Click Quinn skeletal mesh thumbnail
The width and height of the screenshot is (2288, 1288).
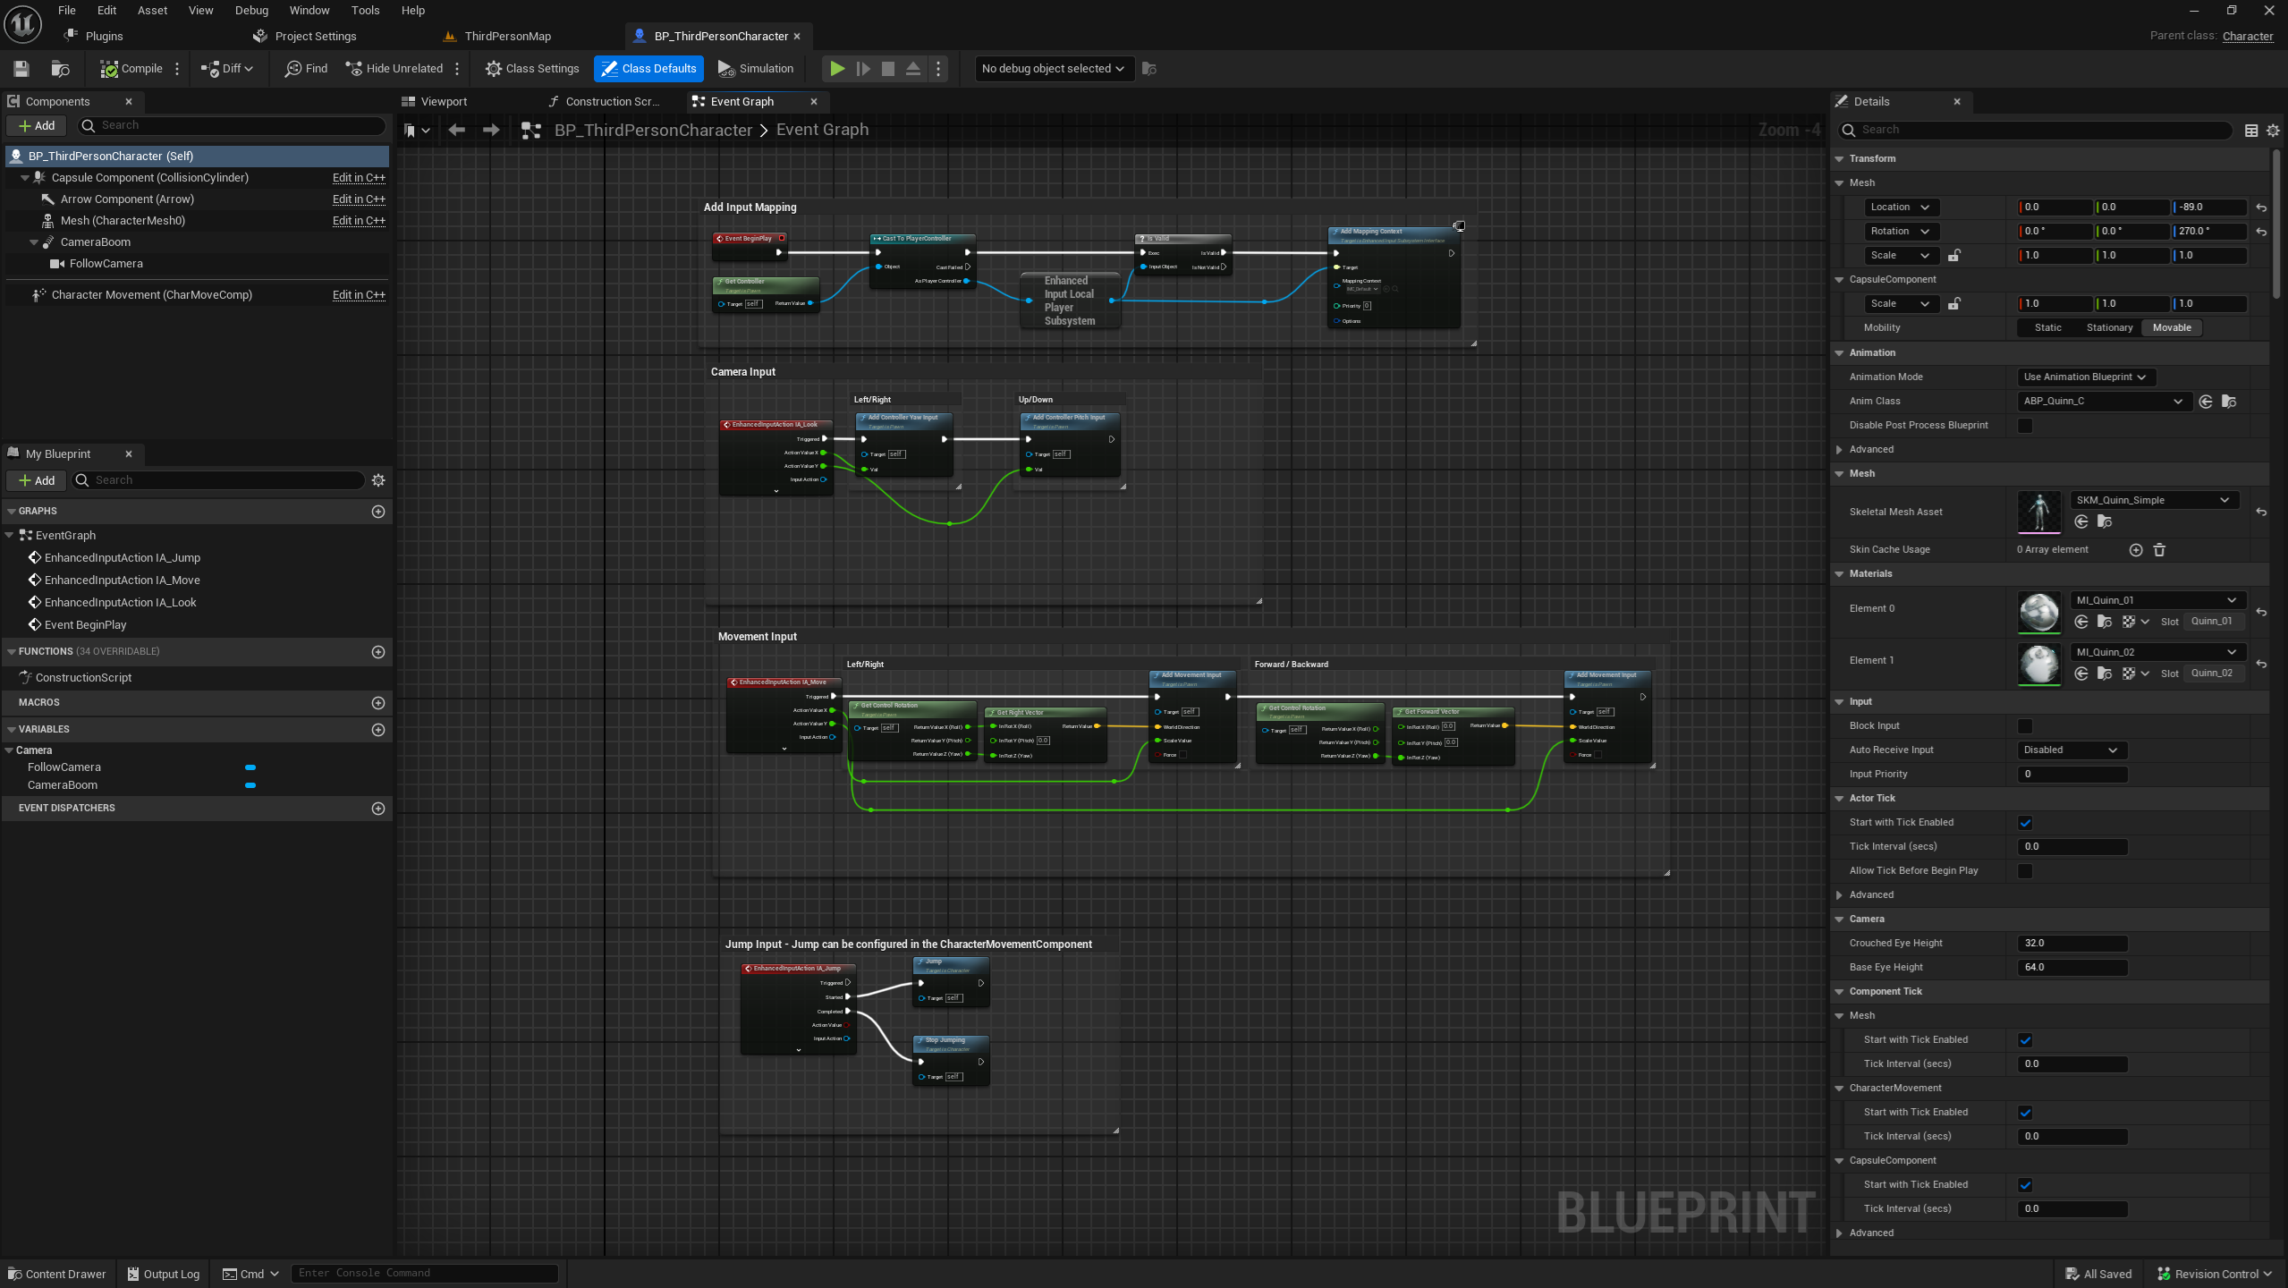2039,513
